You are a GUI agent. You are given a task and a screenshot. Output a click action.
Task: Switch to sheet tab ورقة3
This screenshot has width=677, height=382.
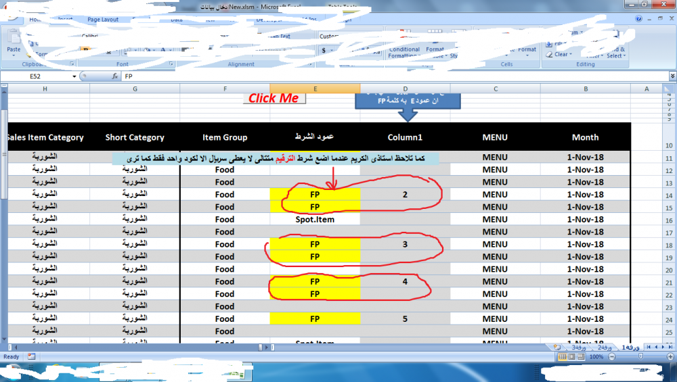(x=579, y=347)
